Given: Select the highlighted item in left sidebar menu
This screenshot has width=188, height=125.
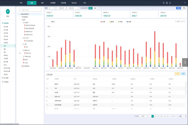Looking at the screenshot, I should [x=5, y=46].
